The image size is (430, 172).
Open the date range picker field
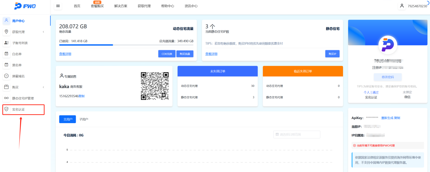tap(297, 135)
